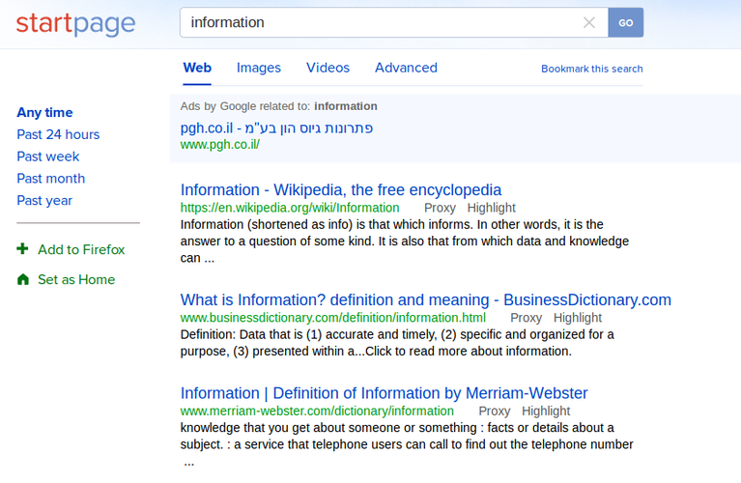The height and width of the screenshot is (483, 741).
Task: Click the snippet starting "Definition: Data that is"
Action: click(x=397, y=343)
